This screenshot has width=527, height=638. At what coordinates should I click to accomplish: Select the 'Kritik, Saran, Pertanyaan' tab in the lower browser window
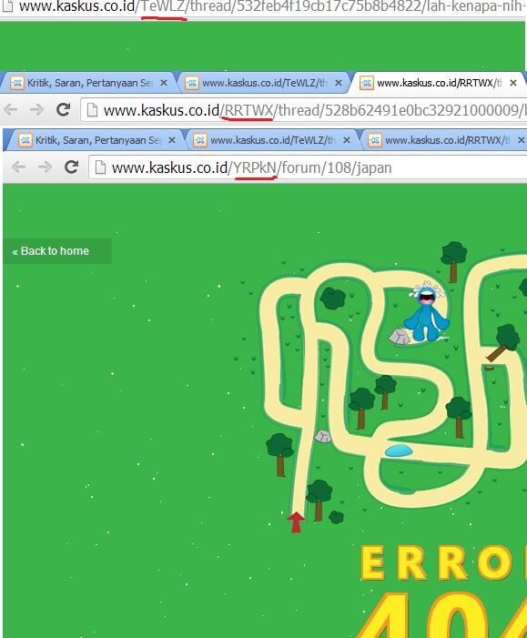tap(96, 140)
